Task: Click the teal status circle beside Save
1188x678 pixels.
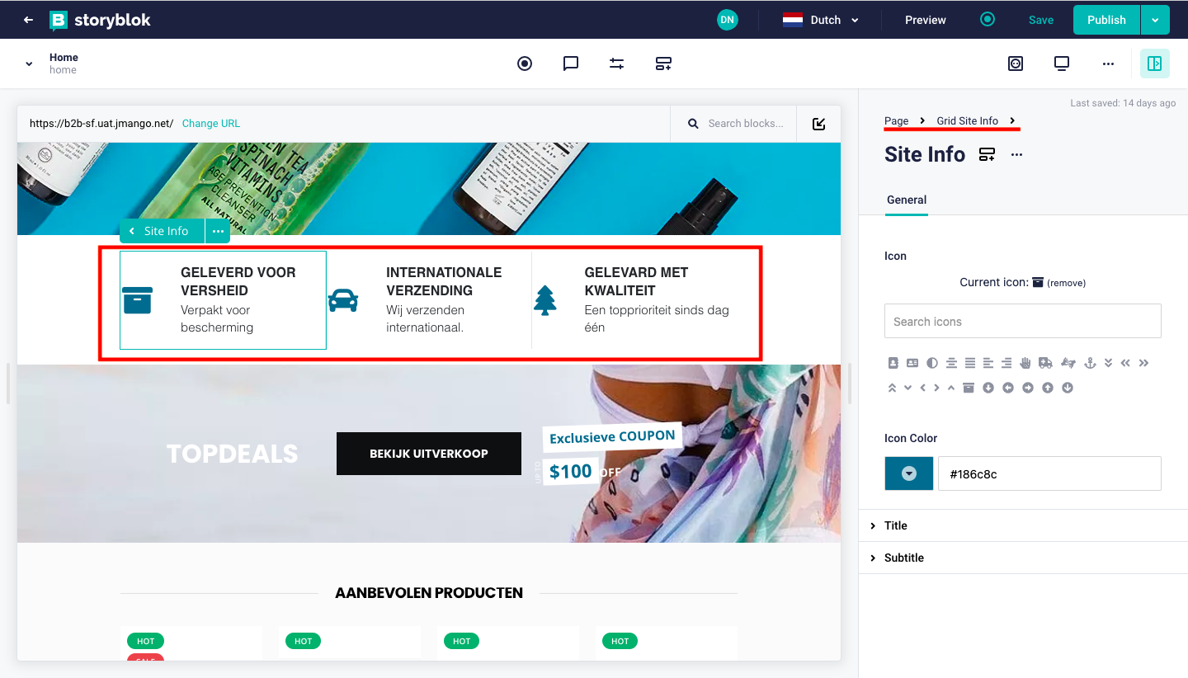Action: (988, 19)
